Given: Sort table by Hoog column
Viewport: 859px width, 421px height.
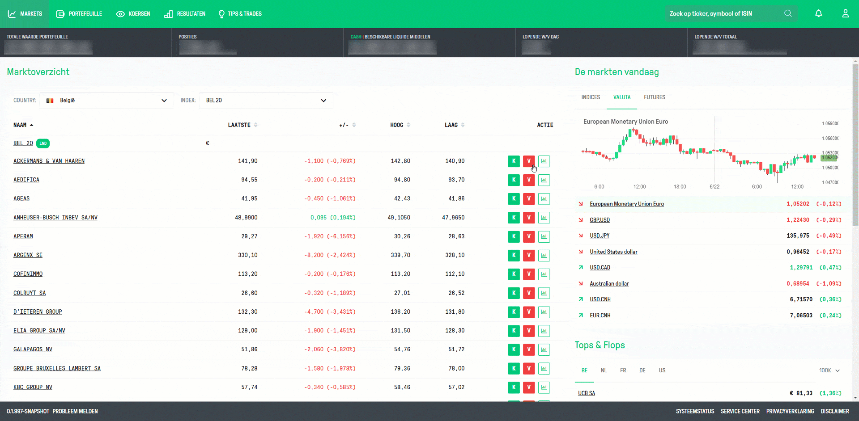Looking at the screenshot, I should (400, 125).
